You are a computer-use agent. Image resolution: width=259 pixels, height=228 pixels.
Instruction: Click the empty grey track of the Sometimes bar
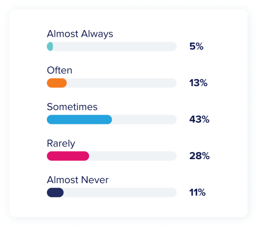coord(144,119)
